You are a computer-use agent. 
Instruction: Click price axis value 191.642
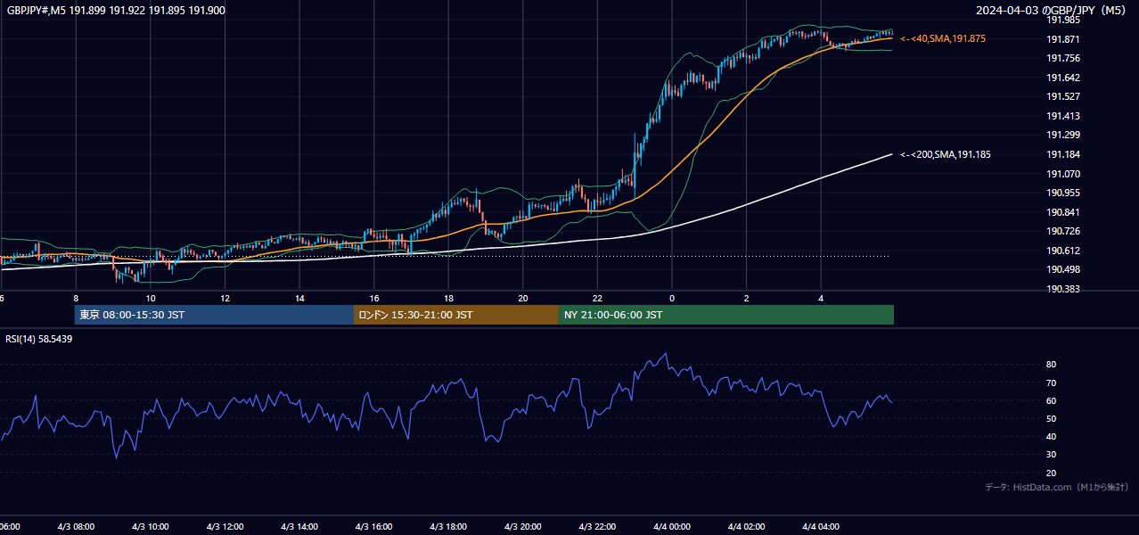(1062, 78)
